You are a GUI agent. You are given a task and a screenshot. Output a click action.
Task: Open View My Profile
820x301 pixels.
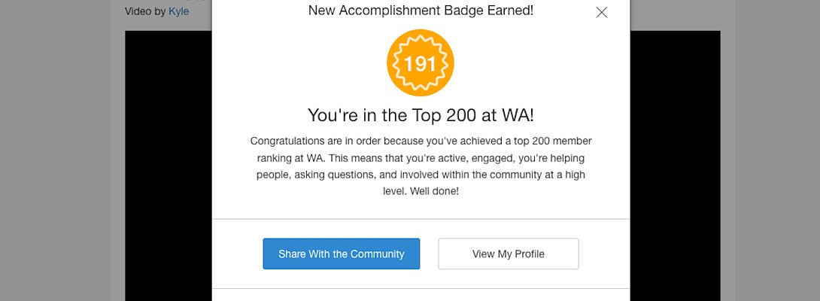[x=508, y=254]
